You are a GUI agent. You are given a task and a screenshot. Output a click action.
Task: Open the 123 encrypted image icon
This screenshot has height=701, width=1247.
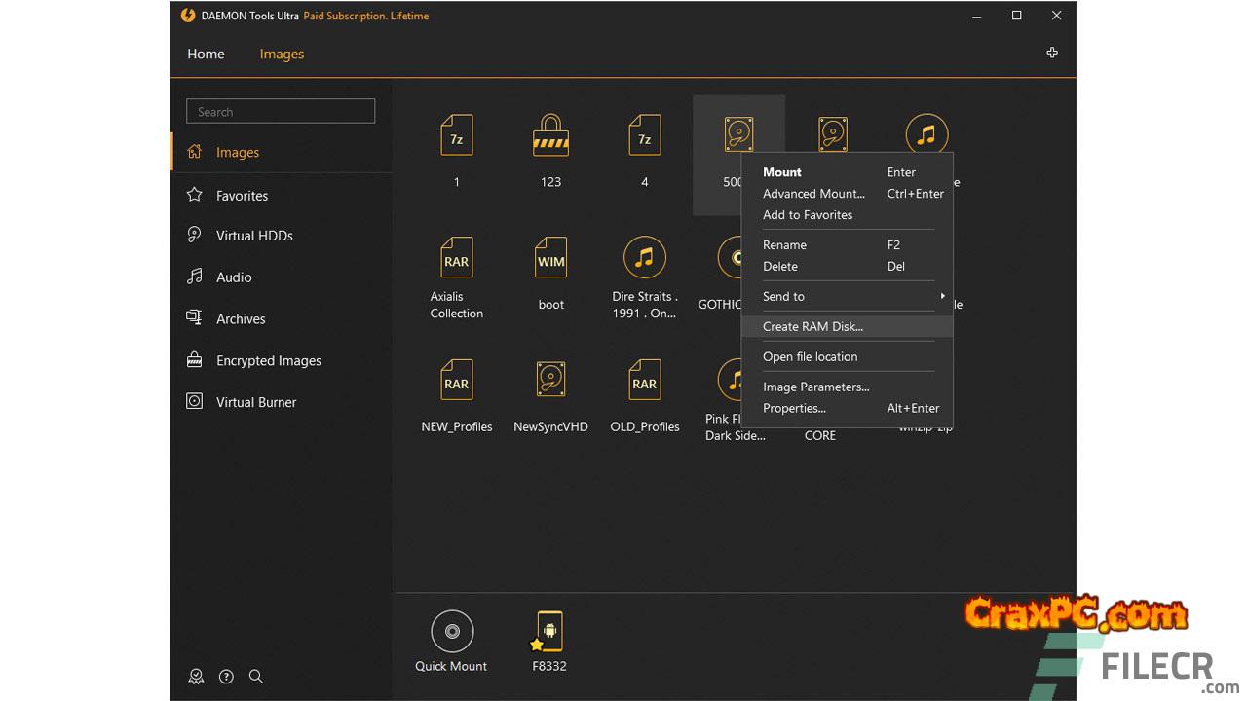pos(550,135)
